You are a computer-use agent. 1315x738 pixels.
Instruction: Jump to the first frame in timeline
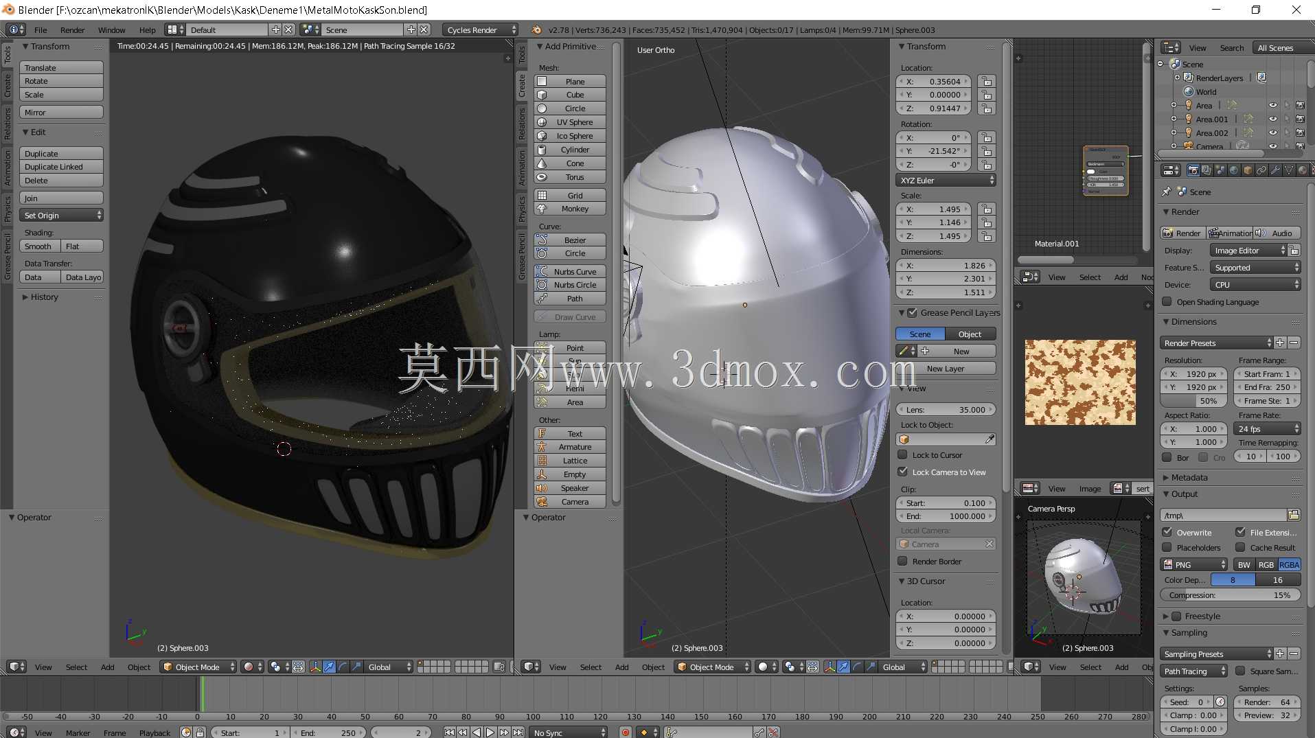449,733
